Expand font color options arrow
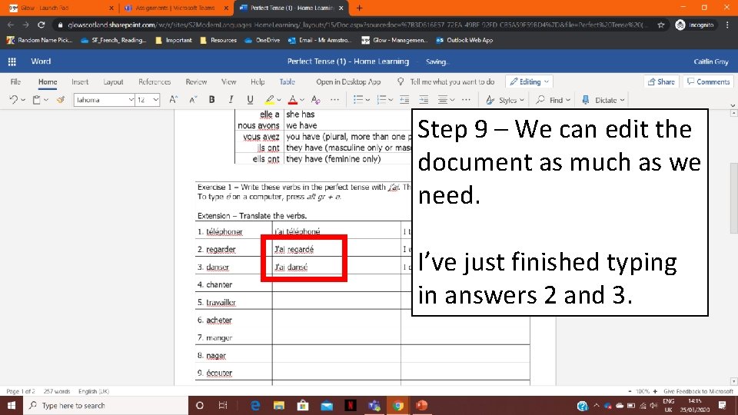The height and width of the screenshot is (415, 738). (x=301, y=100)
